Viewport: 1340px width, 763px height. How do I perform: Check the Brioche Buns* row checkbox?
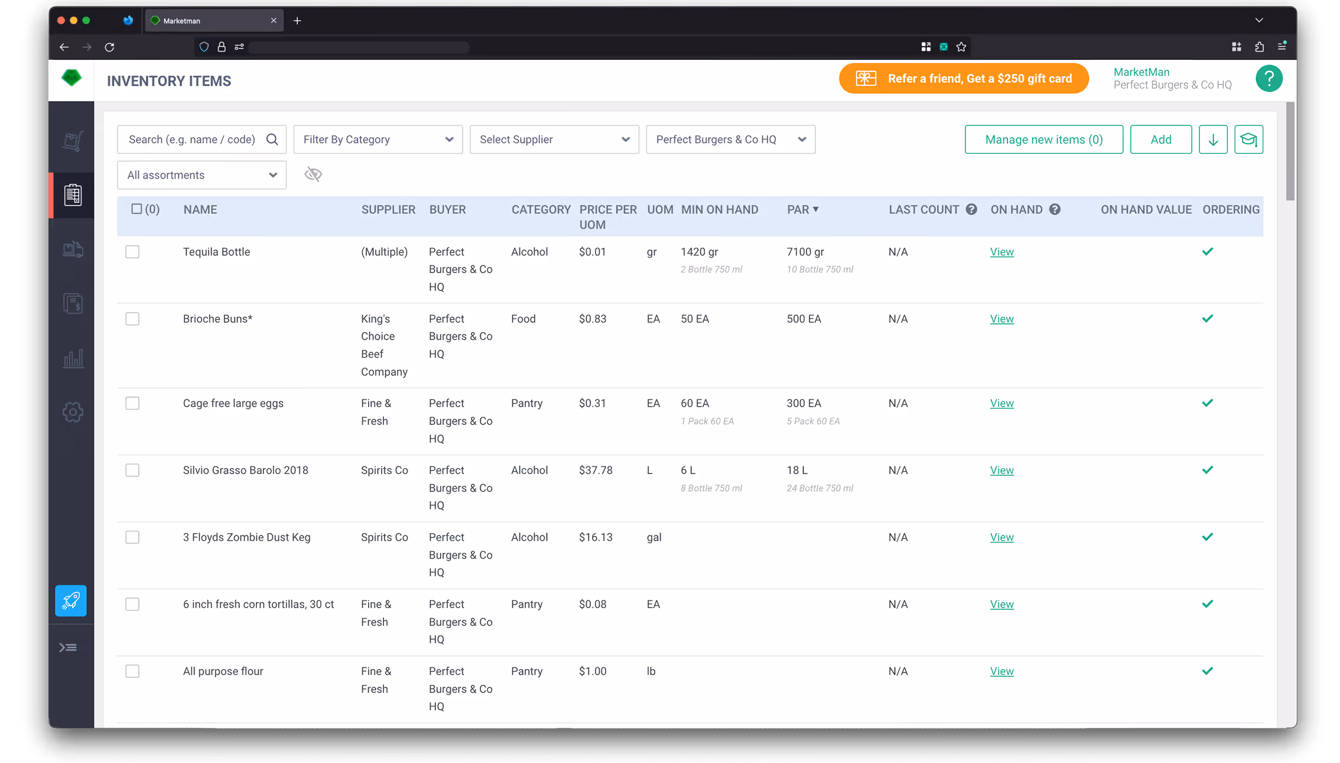(x=132, y=319)
